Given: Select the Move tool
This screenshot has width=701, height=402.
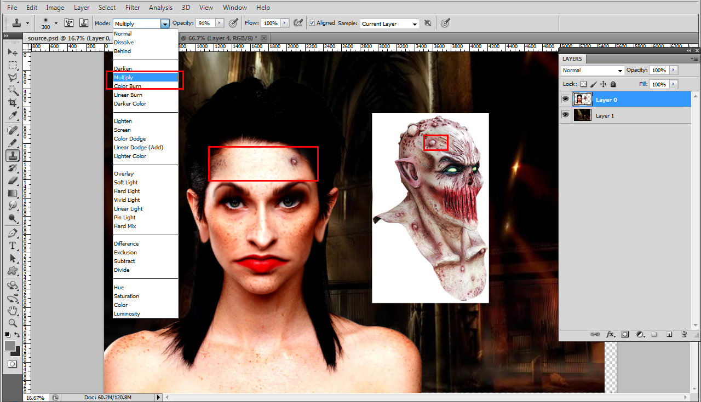Looking at the screenshot, I should (x=13, y=53).
